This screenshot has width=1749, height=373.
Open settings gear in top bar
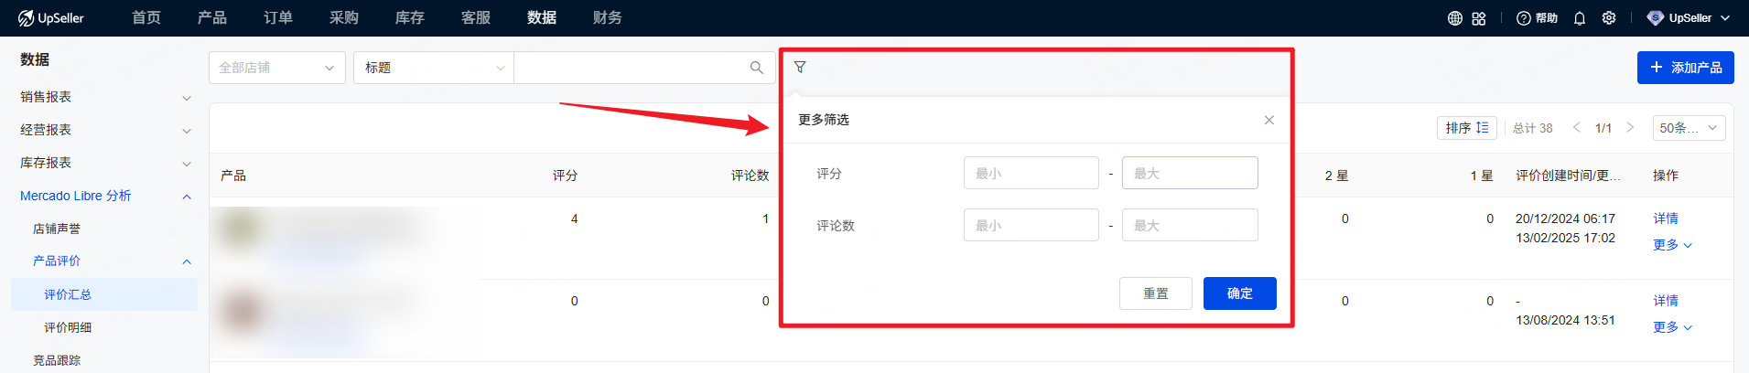1608,18
